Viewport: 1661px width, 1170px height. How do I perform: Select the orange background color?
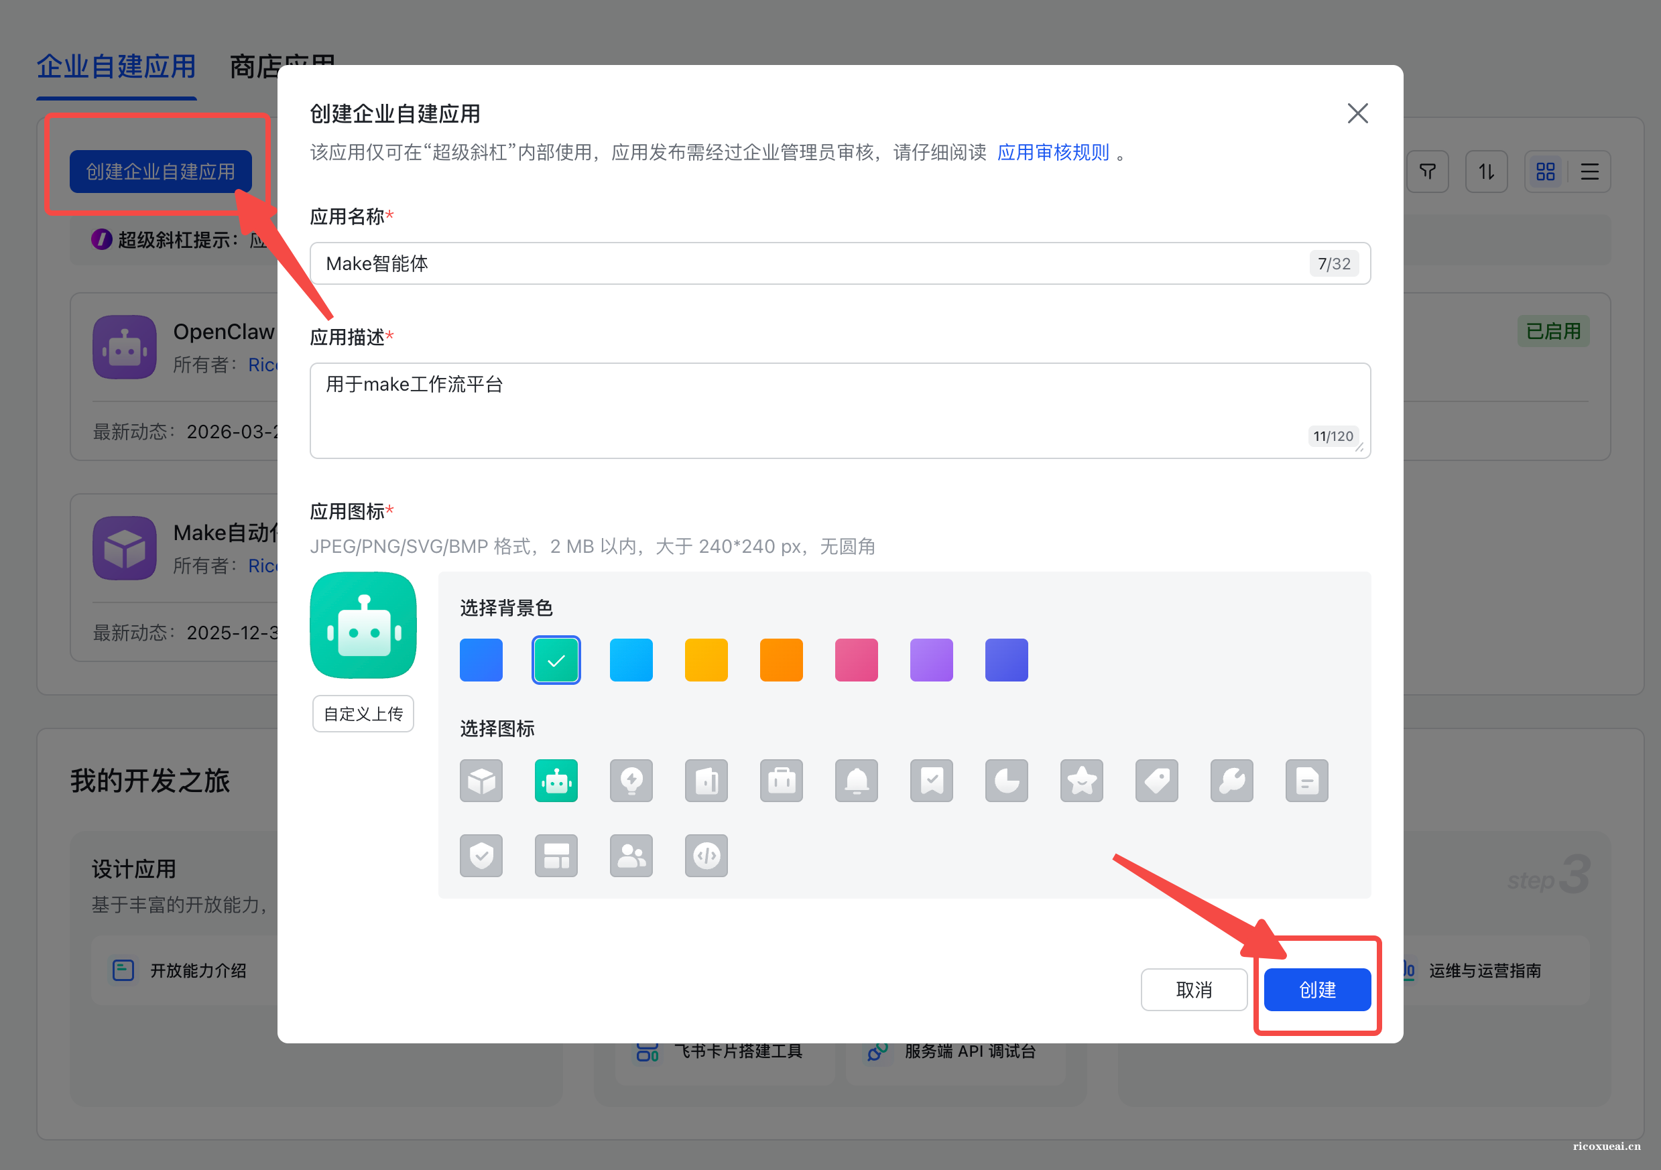pos(782,659)
